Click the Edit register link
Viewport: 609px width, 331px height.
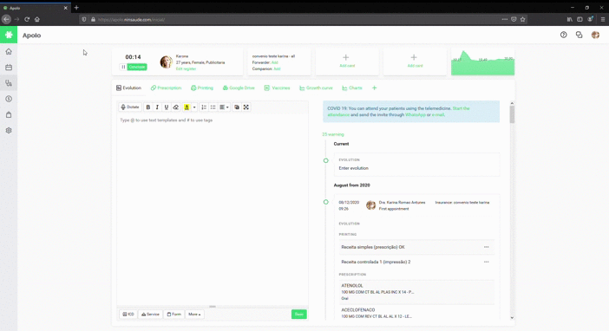186,68
